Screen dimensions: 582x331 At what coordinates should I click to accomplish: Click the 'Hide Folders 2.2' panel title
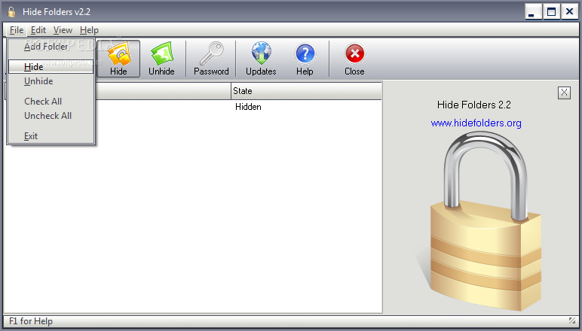point(474,105)
